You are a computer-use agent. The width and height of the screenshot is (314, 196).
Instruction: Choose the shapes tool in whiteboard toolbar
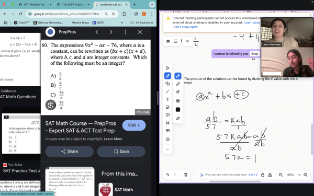167,84
